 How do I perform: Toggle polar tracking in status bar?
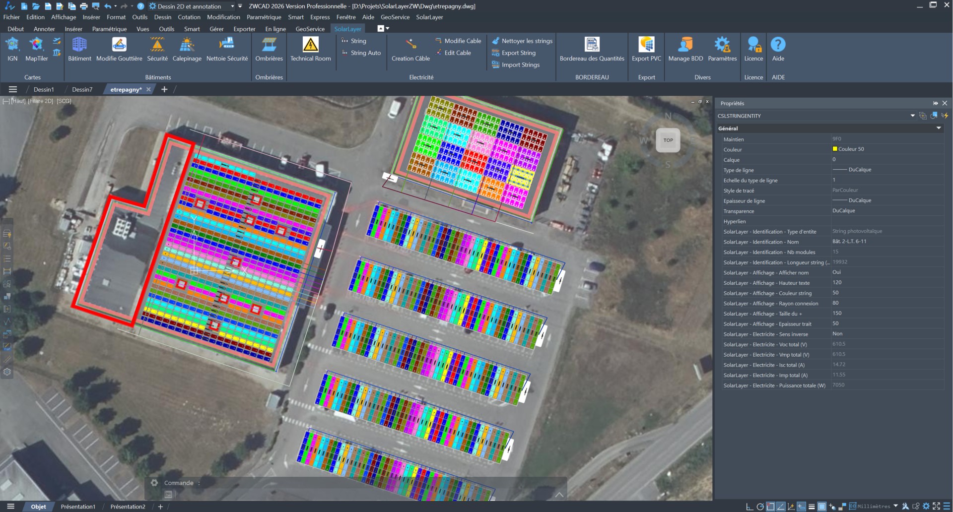click(x=760, y=507)
